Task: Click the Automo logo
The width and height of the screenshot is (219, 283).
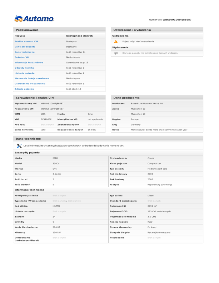Action: [x=34, y=19]
